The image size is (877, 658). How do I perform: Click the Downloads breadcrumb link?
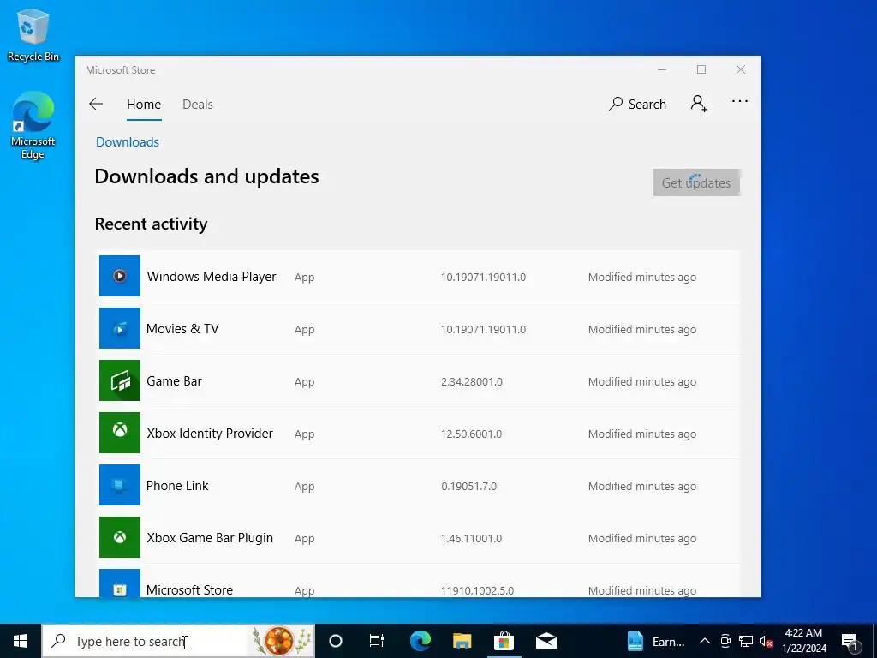[x=128, y=142]
